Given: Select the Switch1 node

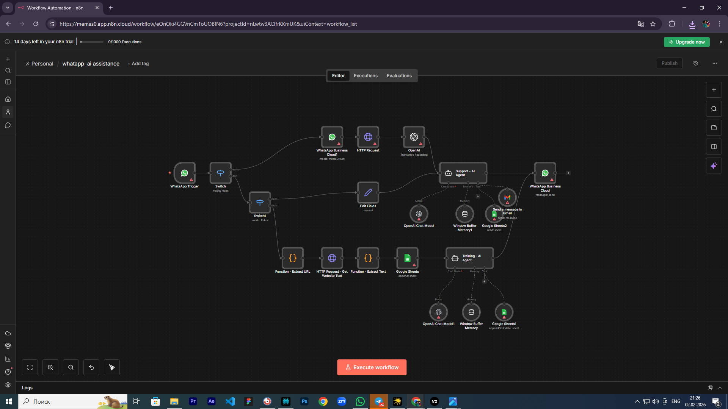Looking at the screenshot, I should pos(260,202).
